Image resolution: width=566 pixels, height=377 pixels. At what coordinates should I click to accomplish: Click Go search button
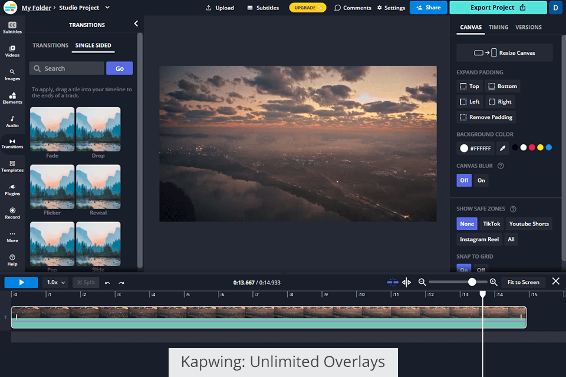pyautogui.click(x=120, y=68)
